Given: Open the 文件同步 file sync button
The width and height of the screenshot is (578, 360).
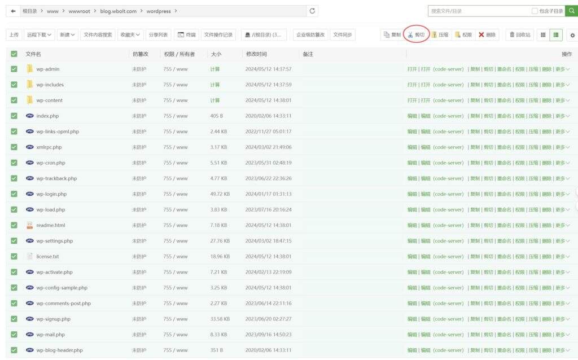Looking at the screenshot, I should pos(343,34).
